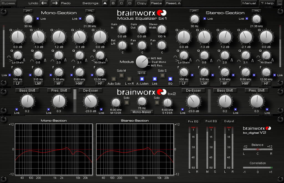Click the Reset A button
This screenshot has width=284, height=183.
(173, 3)
